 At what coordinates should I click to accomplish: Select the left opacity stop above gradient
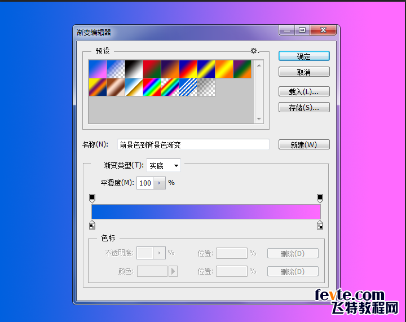point(92,199)
